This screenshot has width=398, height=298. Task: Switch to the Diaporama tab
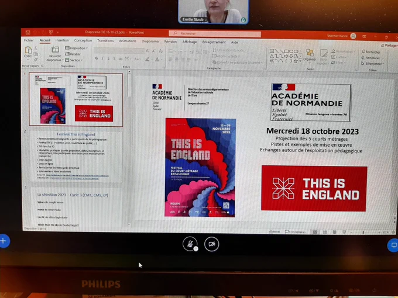(x=150, y=41)
